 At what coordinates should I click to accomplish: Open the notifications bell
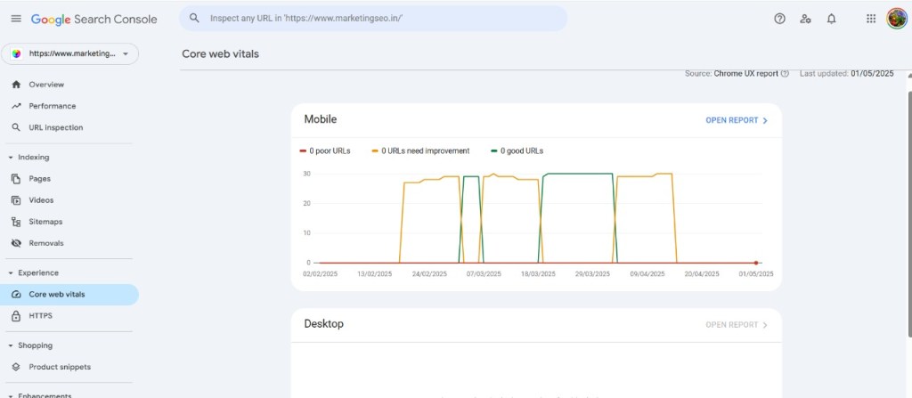tap(831, 19)
